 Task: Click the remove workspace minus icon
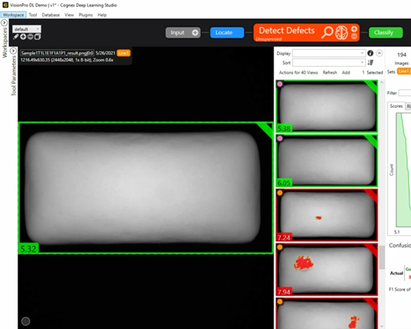click(x=30, y=37)
